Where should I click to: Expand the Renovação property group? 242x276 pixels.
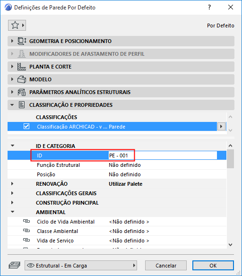coord(12,184)
